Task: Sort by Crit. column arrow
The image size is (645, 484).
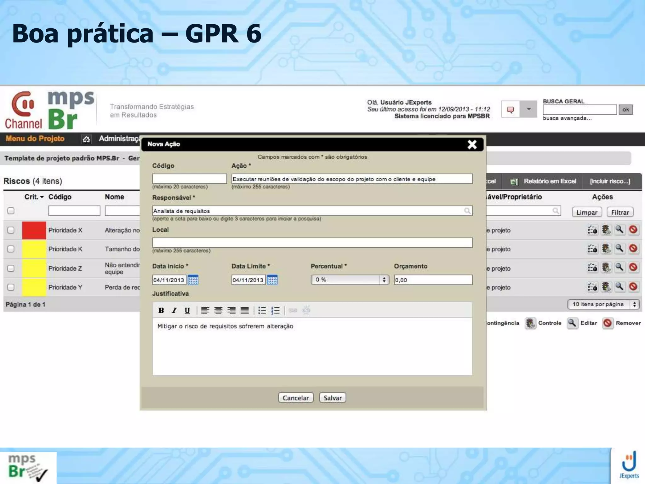Action: [42, 197]
